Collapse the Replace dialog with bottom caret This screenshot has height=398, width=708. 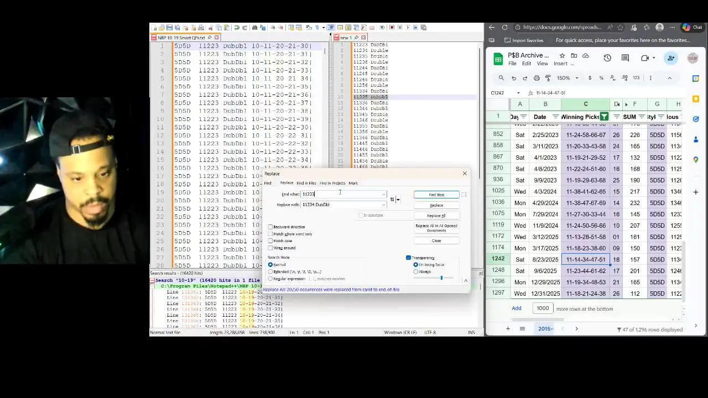click(x=466, y=281)
